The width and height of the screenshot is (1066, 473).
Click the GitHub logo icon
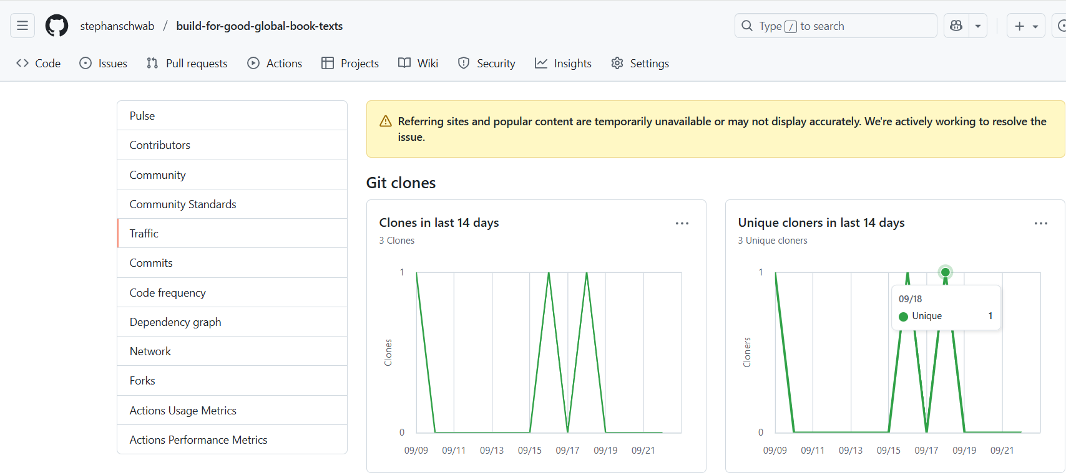(57, 26)
